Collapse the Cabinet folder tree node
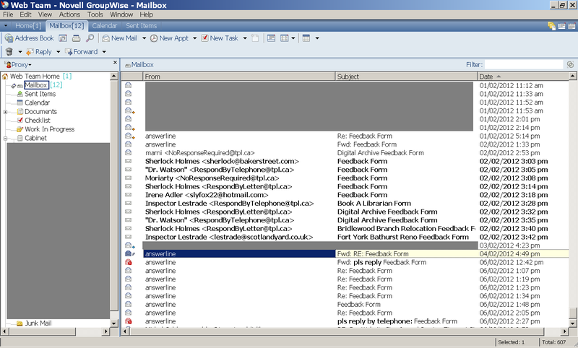This screenshot has height=348, width=578. click(6, 138)
